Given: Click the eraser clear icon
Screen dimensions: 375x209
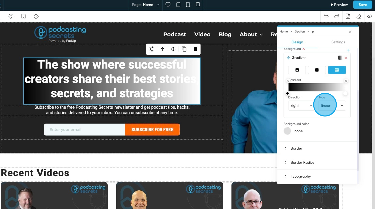Looking at the screenshot, I should click(359, 16).
